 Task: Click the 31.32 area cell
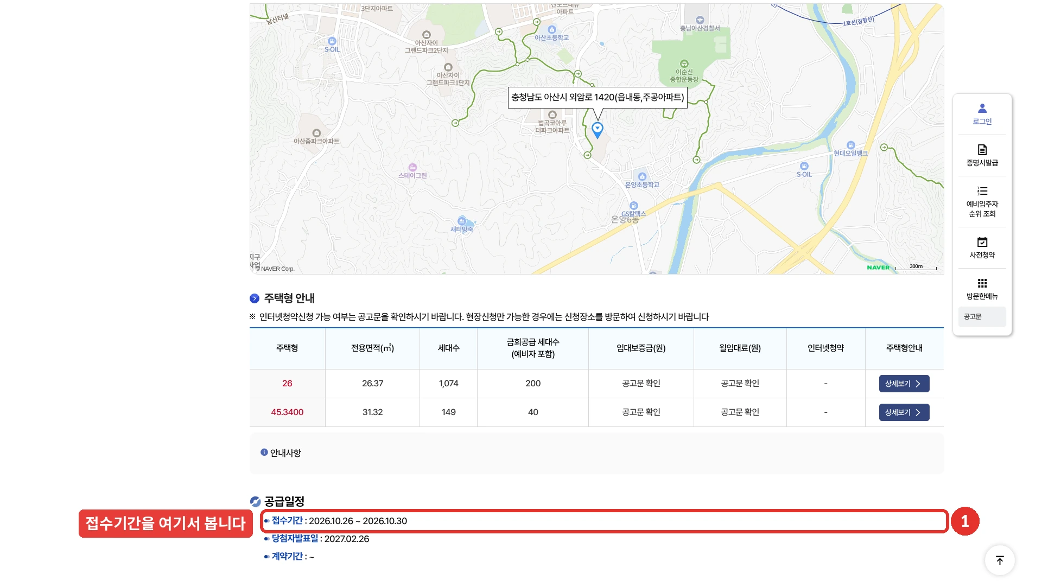pos(372,412)
